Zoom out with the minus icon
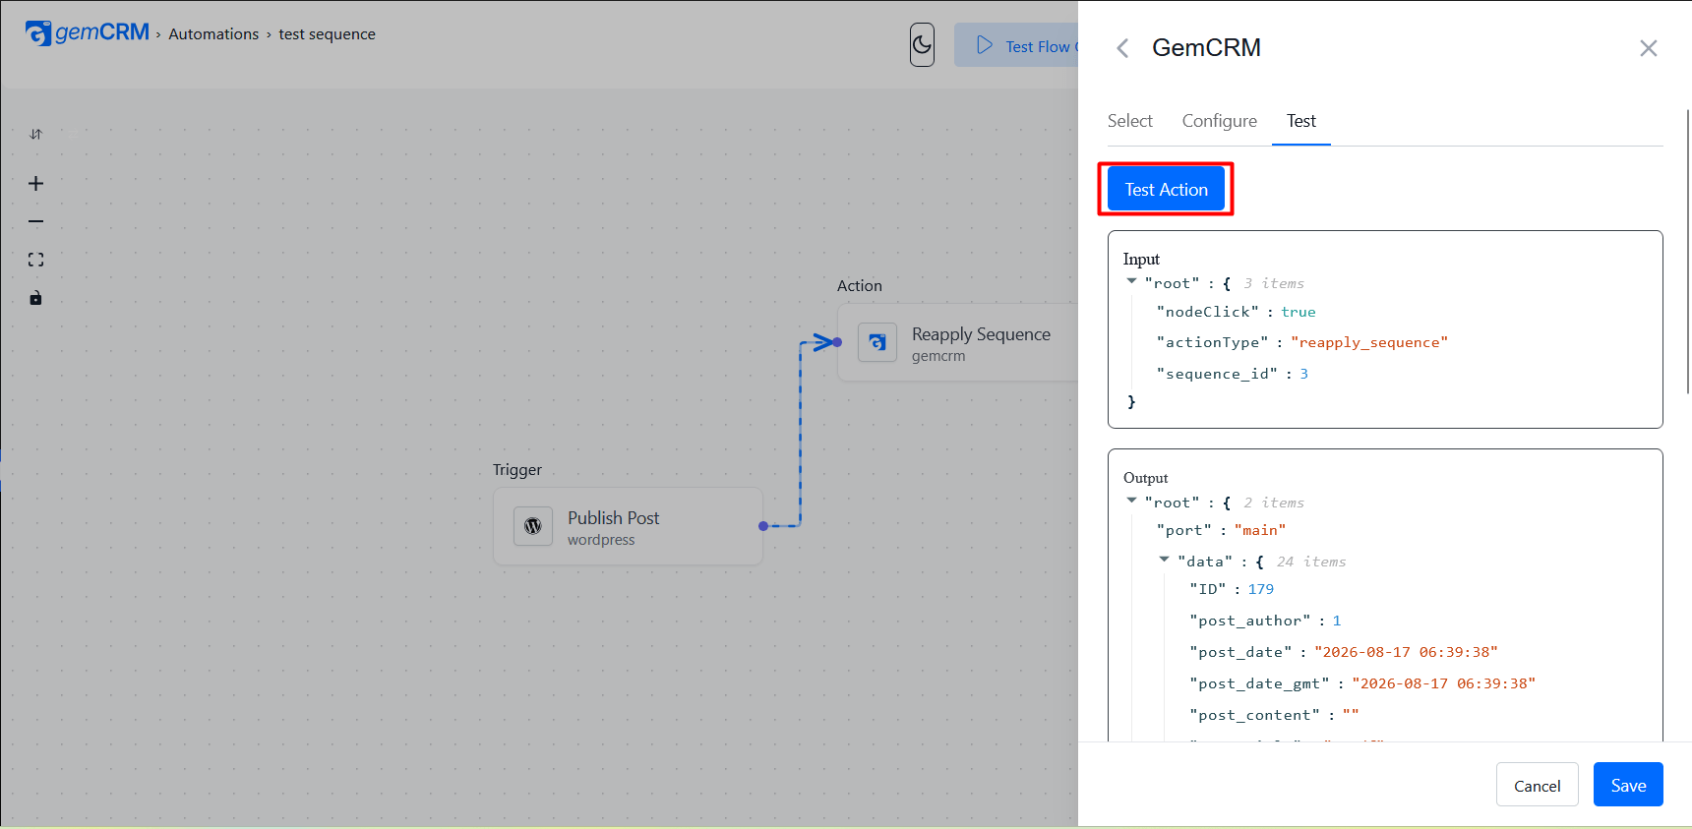This screenshot has width=1692, height=829. (x=35, y=222)
